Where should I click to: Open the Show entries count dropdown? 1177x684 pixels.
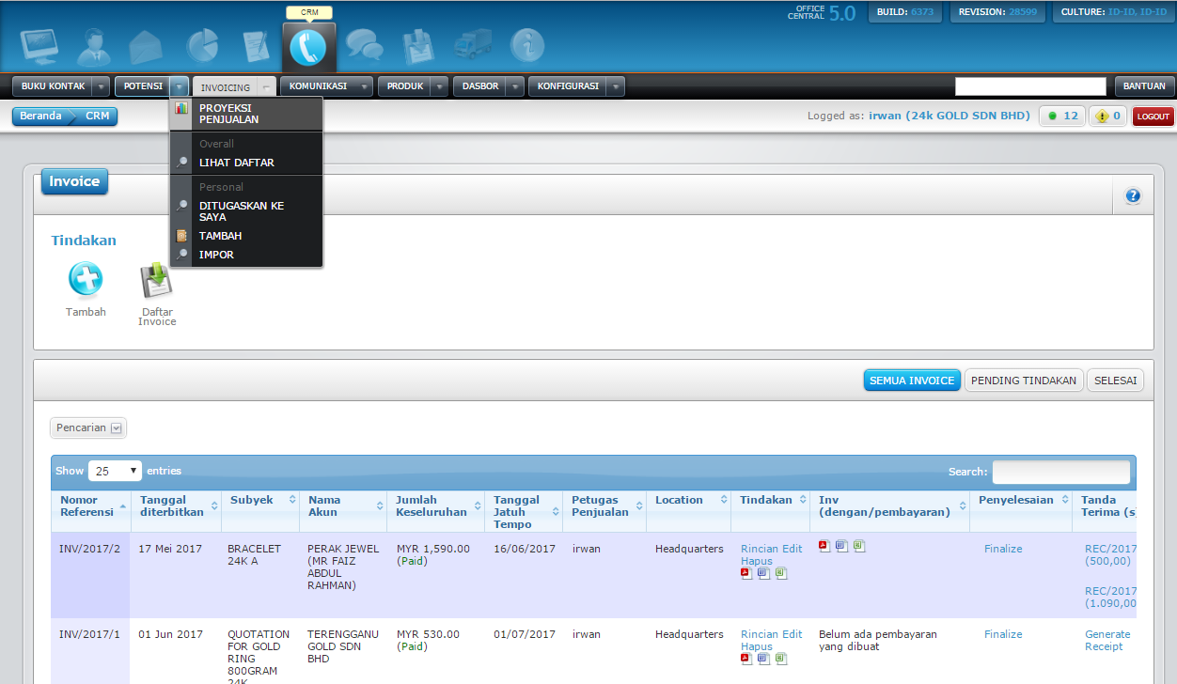115,471
